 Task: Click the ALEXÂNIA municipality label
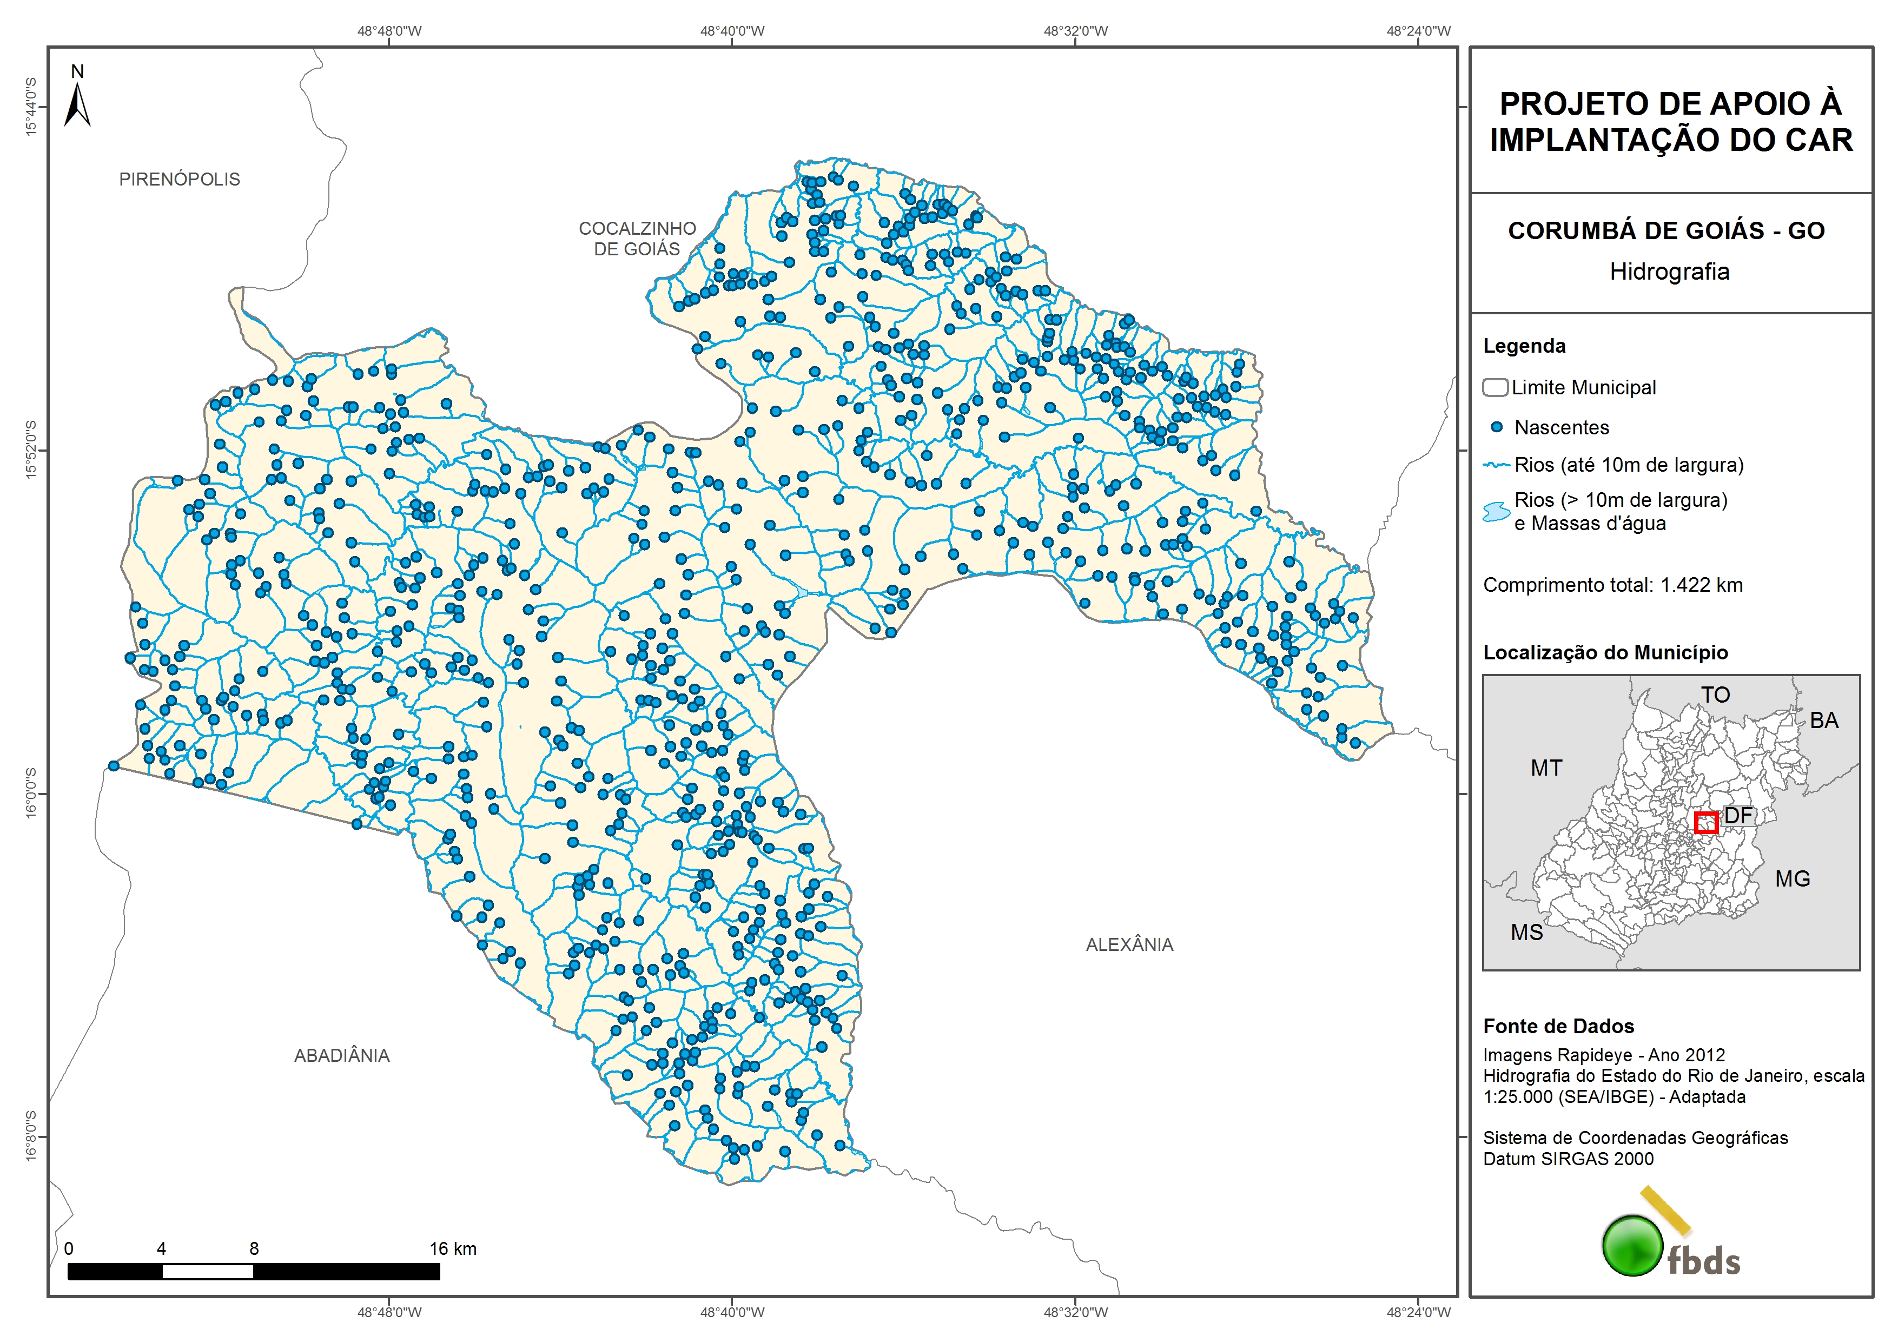click(1129, 944)
